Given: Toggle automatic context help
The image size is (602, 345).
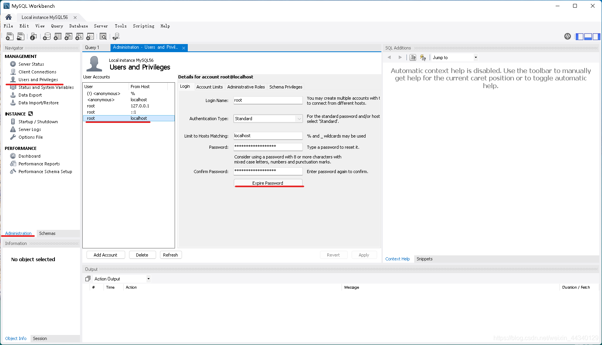Looking at the screenshot, I should click(423, 57).
